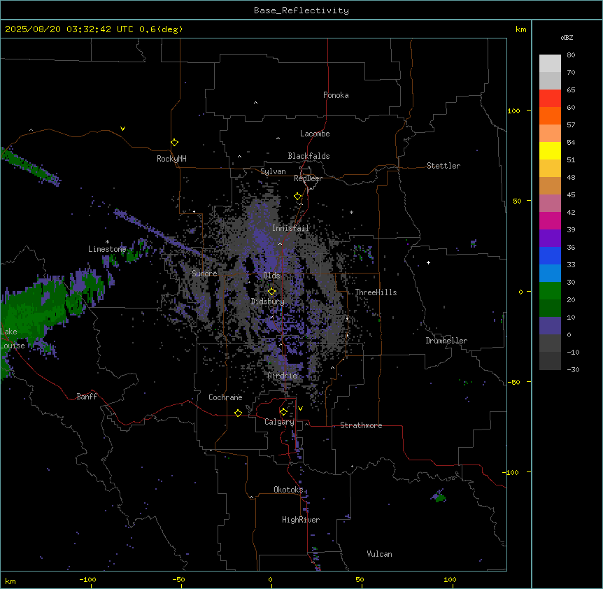Click the yellow diamond marker above RockyMH
The height and width of the screenshot is (589, 603).
174,142
